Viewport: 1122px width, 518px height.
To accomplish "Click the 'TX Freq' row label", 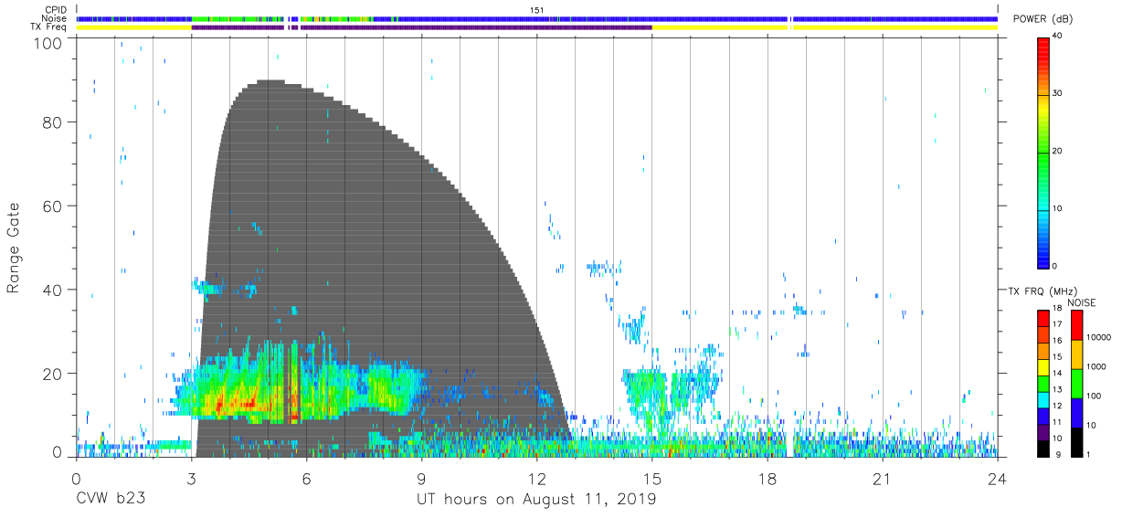I will 49,27.
